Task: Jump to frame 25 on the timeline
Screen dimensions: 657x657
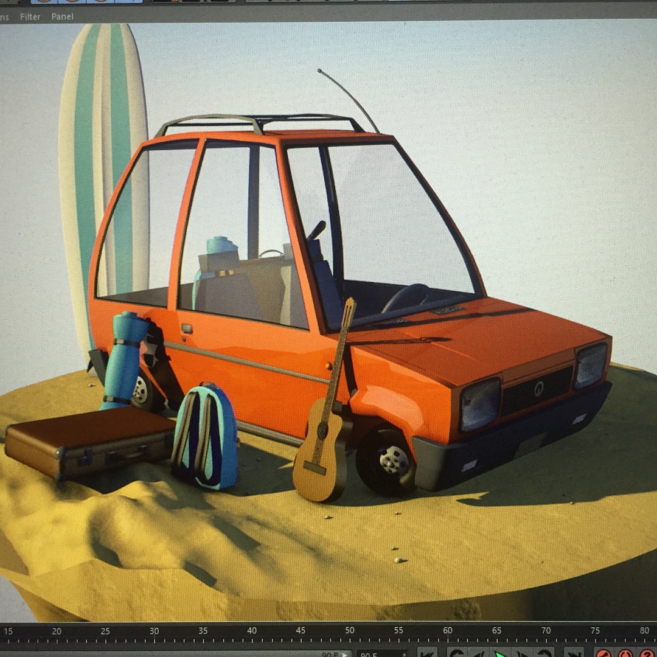Action: coord(105,631)
